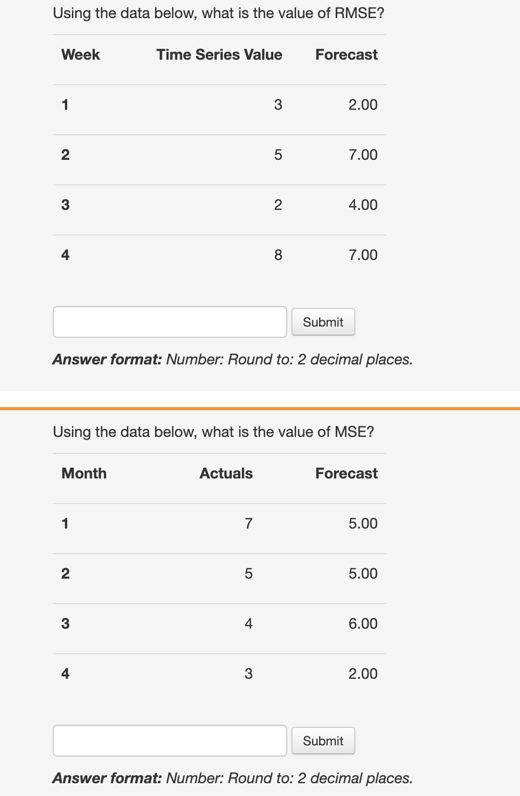Click the MSE question answer input field
Image resolution: width=520 pixels, height=796 pixels.
point(169,741)
